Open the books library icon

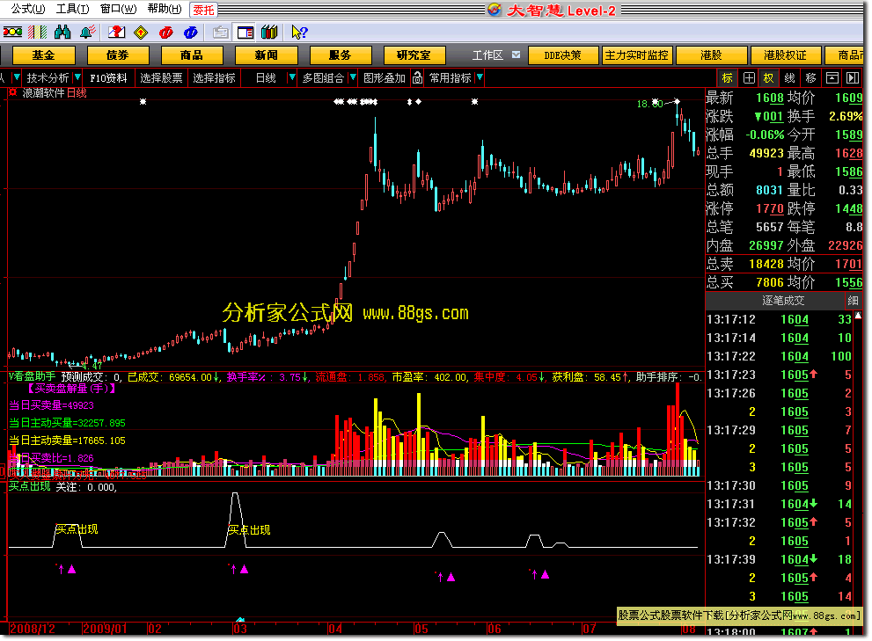pos(270,33)
